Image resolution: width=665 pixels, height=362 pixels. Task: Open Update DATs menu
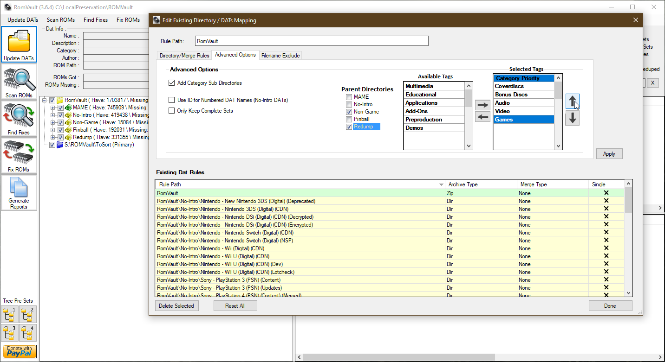pyautogui.click(x=23, y=20)
